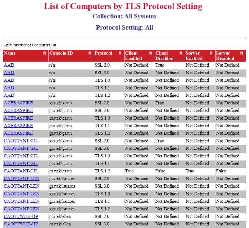Click ACERASPIRE link in TLS 1.1 row

(18, 126)
